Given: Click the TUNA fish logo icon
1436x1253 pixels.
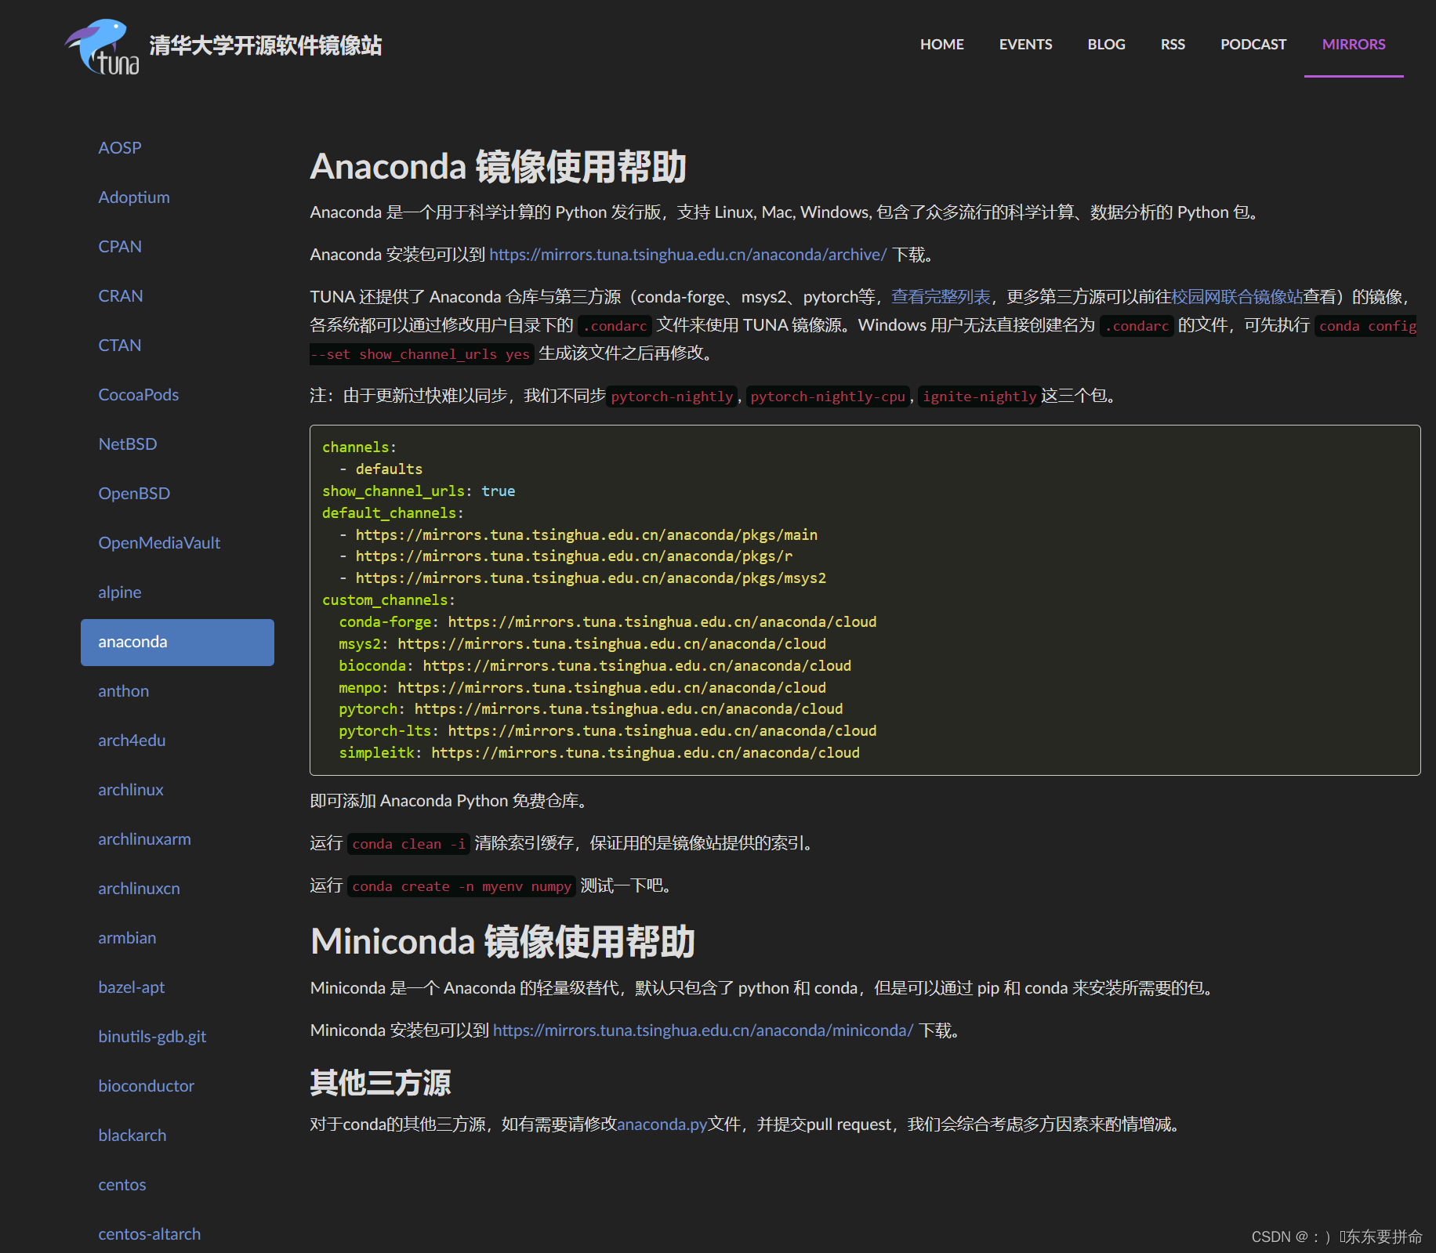Looking at the screenshot, I should pyautogui.click(x=103, y=47).
